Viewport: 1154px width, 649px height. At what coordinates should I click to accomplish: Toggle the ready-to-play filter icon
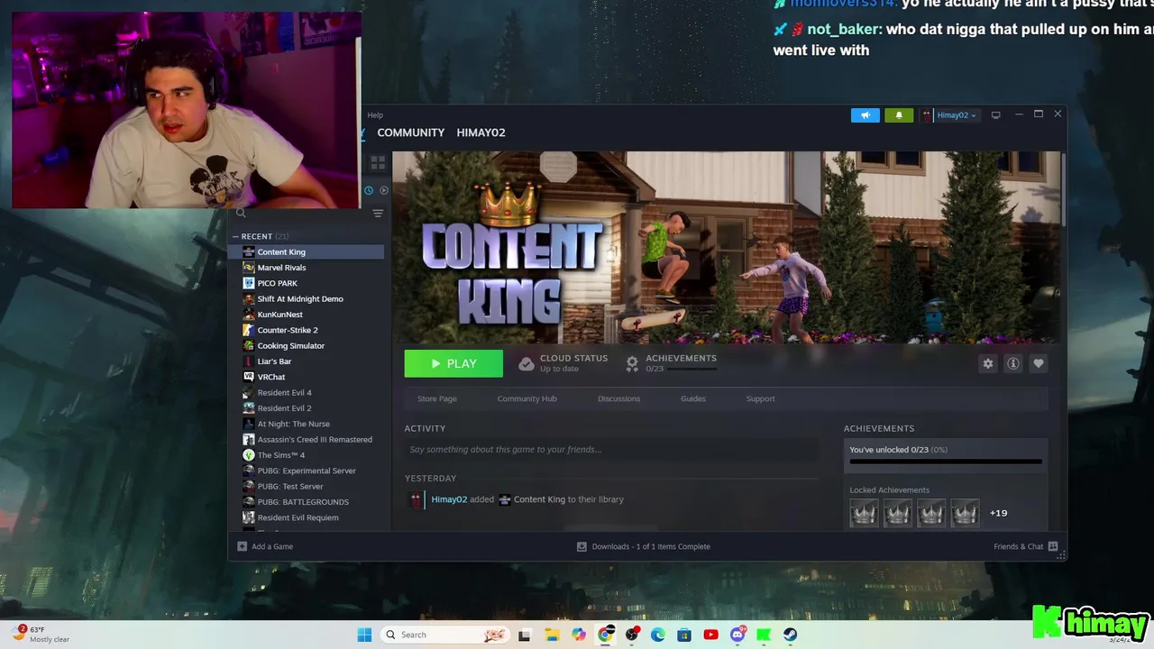click(x=384, y=190)
